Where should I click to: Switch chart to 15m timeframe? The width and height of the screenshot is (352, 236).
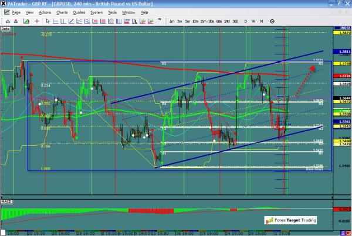pyautogui.click(x=203, y=21)
